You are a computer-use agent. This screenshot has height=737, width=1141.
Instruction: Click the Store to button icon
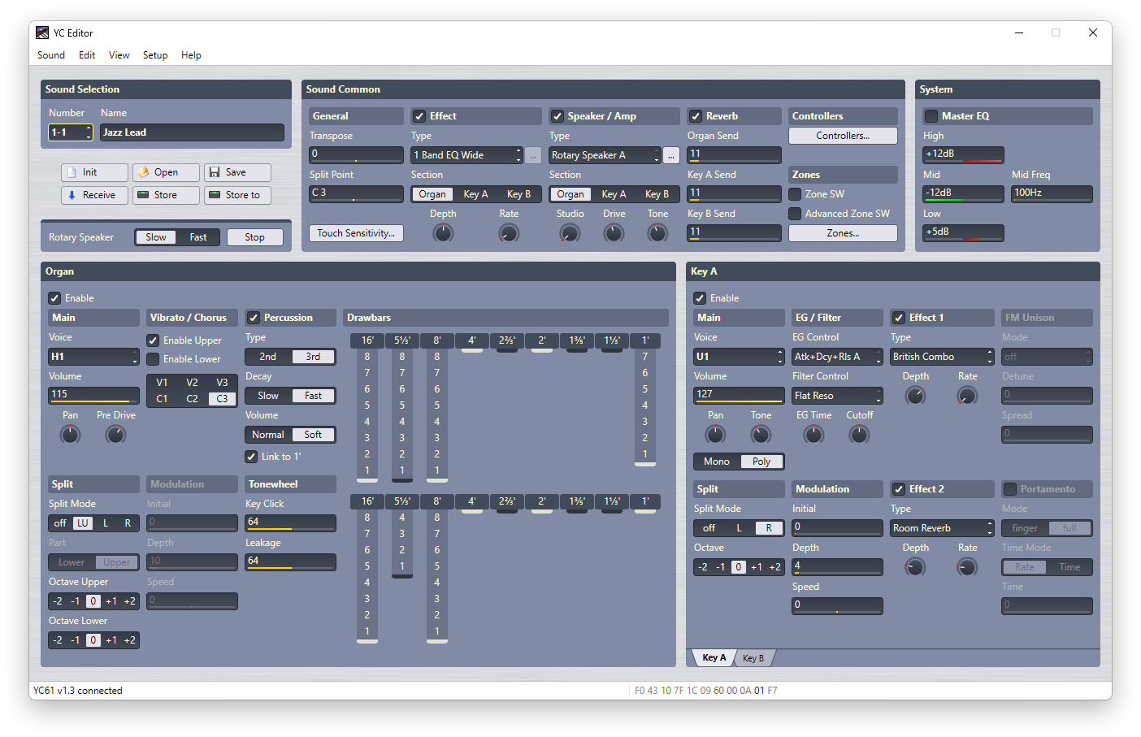pyautogui.click(x=215, y=195)
